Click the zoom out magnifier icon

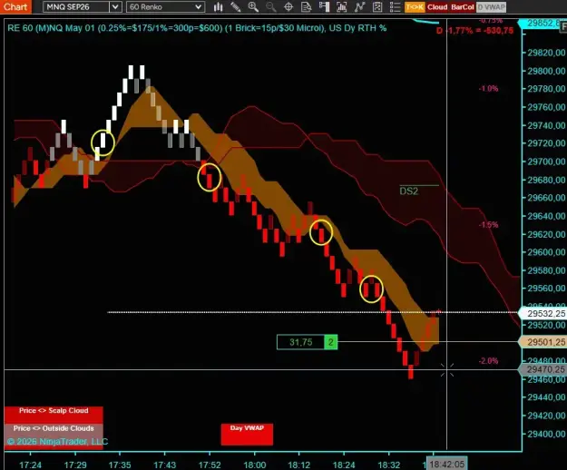[x=270, y=7]
